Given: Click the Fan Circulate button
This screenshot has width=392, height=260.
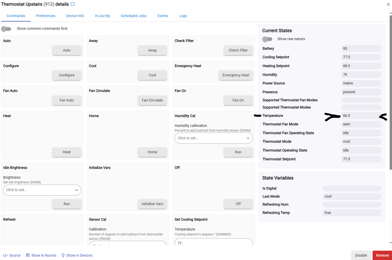Looking at the screenshot, I should [152, 100].
